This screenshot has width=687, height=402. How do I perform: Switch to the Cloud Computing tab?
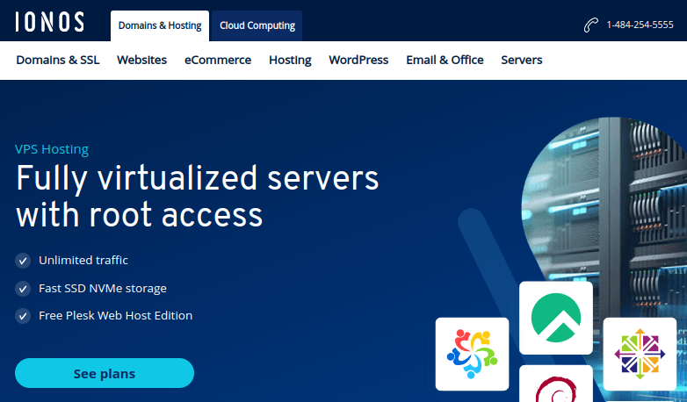[257, 25]
